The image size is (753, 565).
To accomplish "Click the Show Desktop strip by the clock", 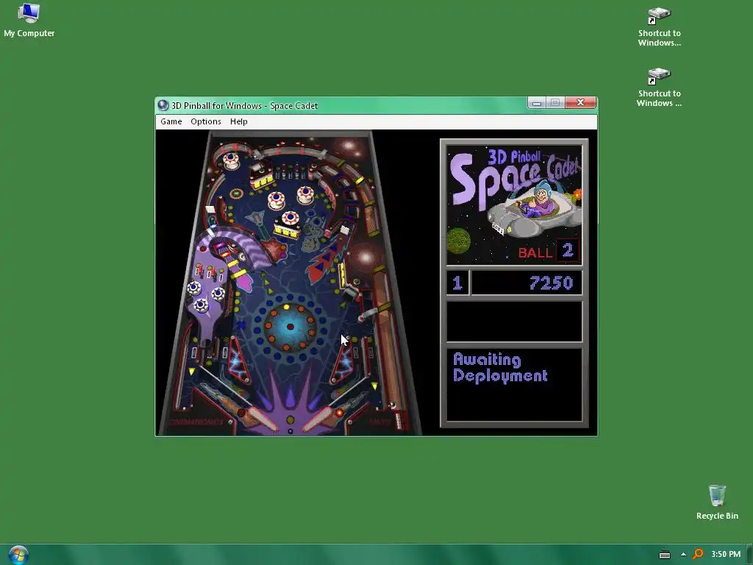I will (x=749, y=555).
